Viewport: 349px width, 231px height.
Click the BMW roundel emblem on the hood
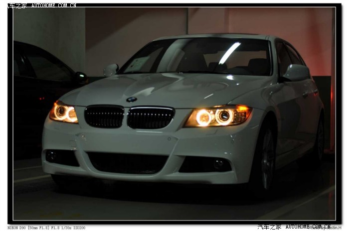point(132,99)
